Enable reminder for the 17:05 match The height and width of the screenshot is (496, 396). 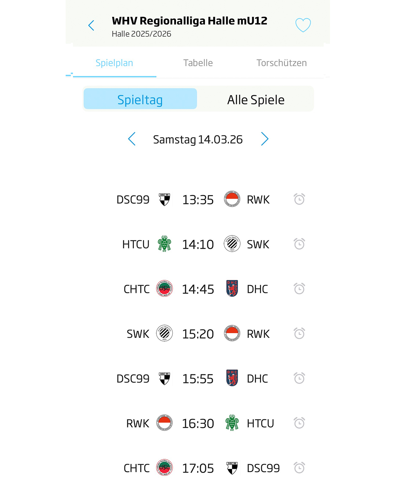tap(299, 468)
